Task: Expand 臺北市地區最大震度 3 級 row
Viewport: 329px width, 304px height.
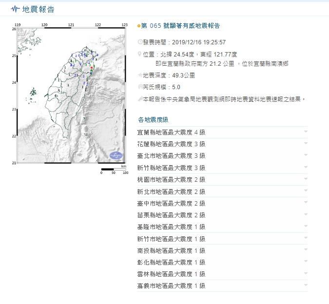Action: click(305, 155)
